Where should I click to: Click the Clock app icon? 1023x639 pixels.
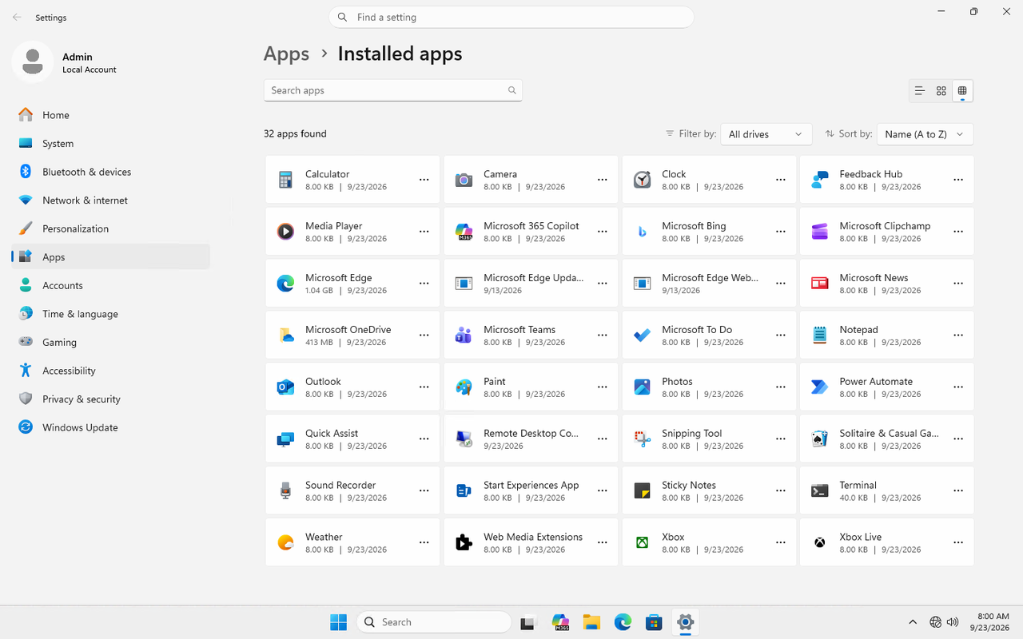click(642, 180)
